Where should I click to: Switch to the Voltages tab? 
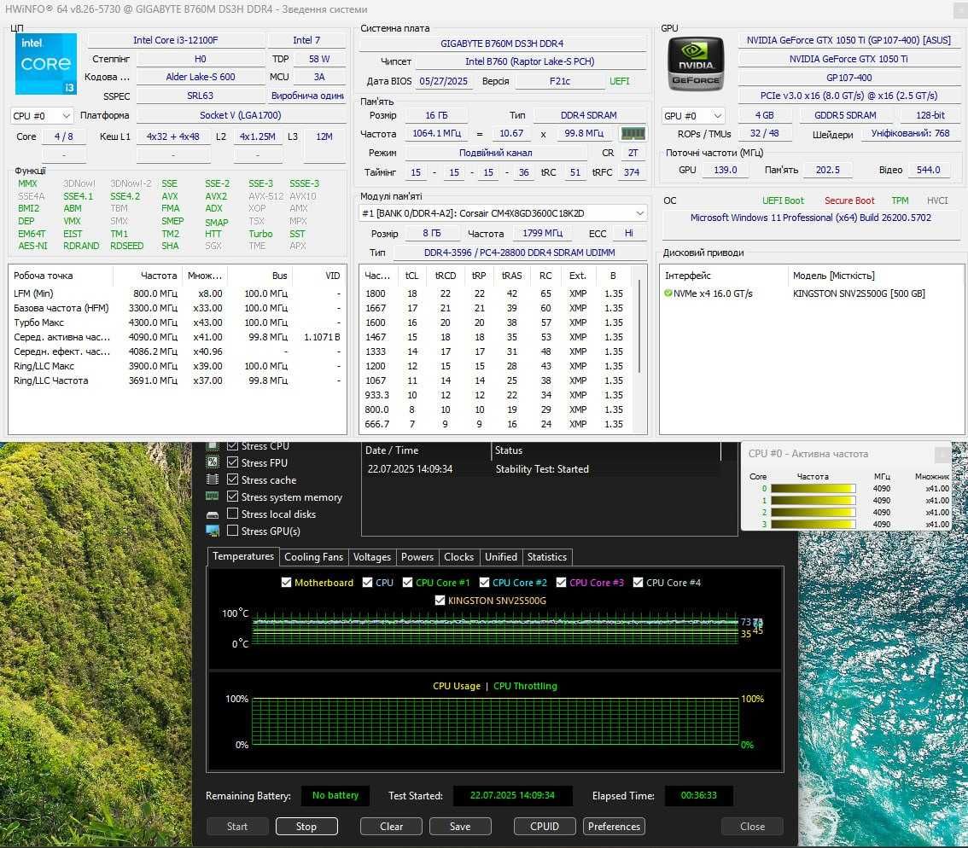(x=372, y=557)
